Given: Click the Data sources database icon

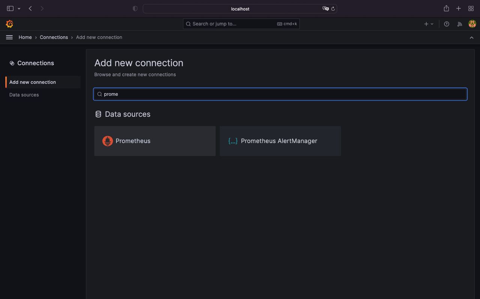Looking at the screenshot, I should (98, 114).
